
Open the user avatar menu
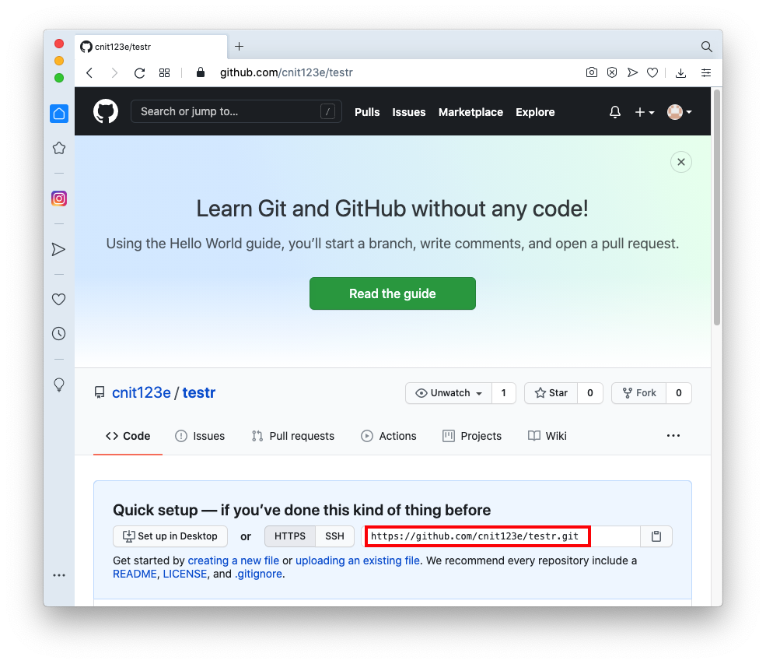(680, 112)
